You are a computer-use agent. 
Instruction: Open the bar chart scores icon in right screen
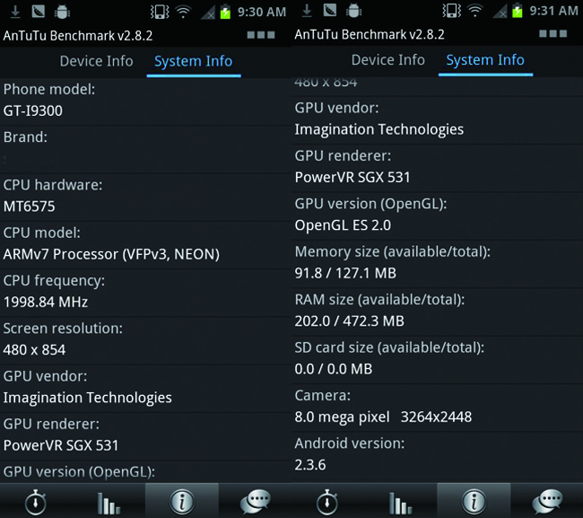(400, 503)
